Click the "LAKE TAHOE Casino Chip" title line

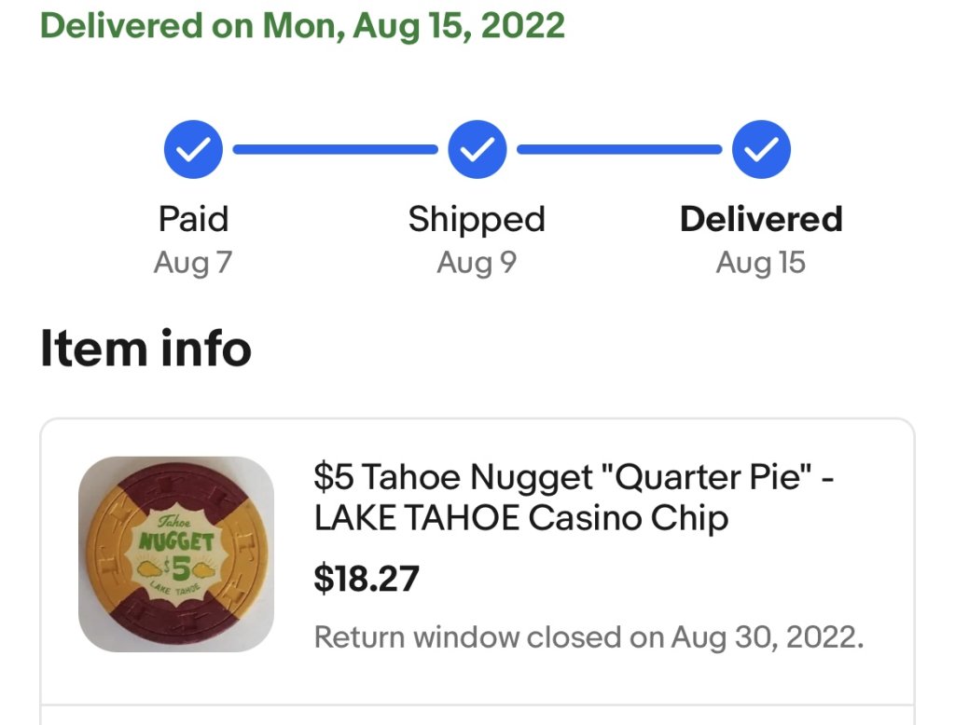[x=521, y=519]
